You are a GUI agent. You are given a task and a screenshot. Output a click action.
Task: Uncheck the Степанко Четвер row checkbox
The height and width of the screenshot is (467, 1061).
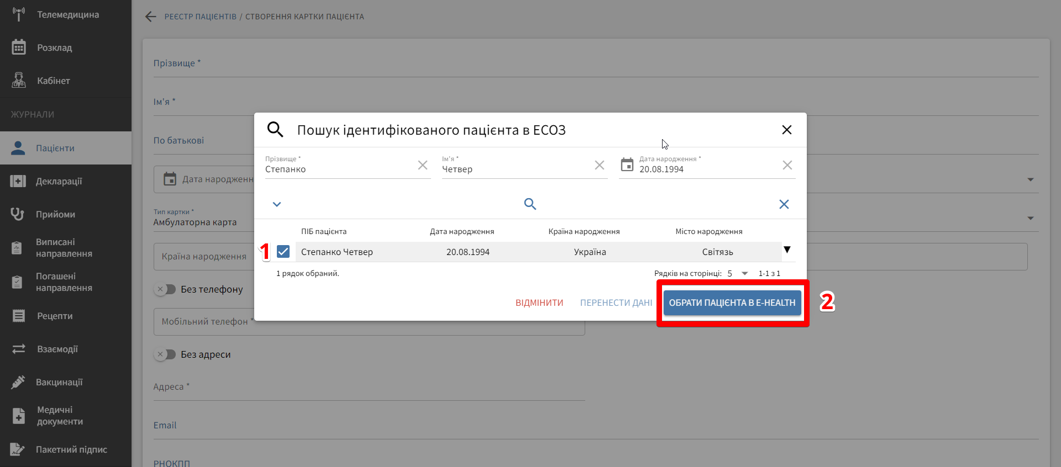(x=283, y=252)
